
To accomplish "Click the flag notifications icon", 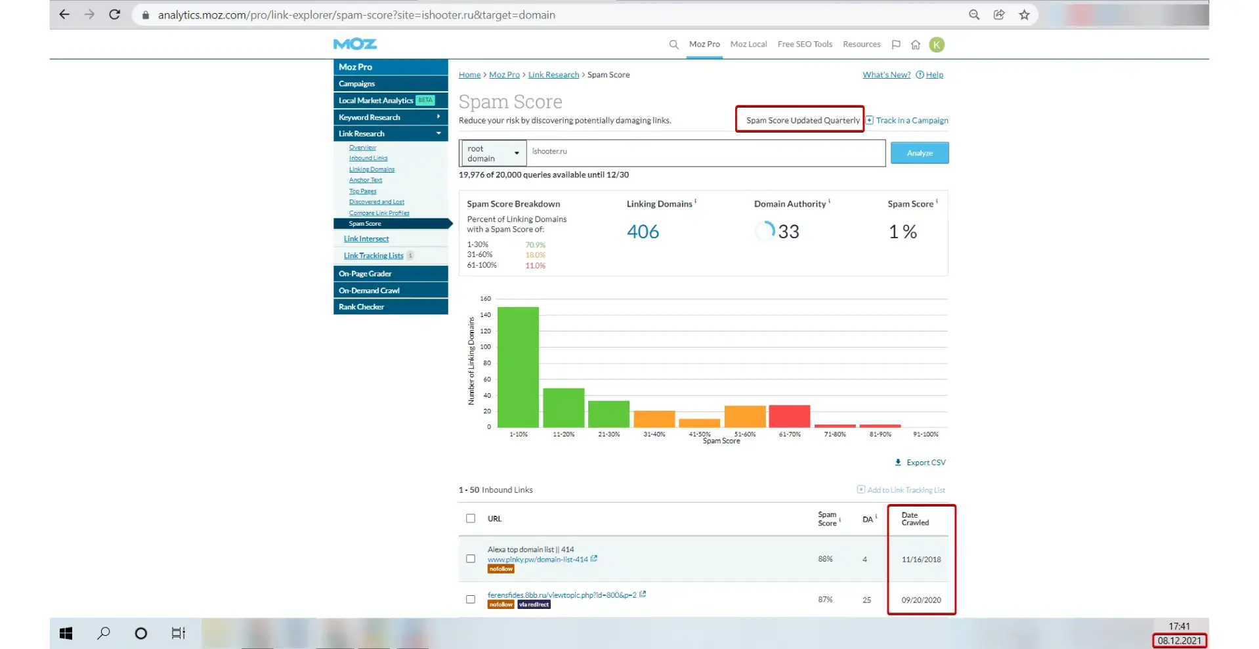I will pos(896,45).
